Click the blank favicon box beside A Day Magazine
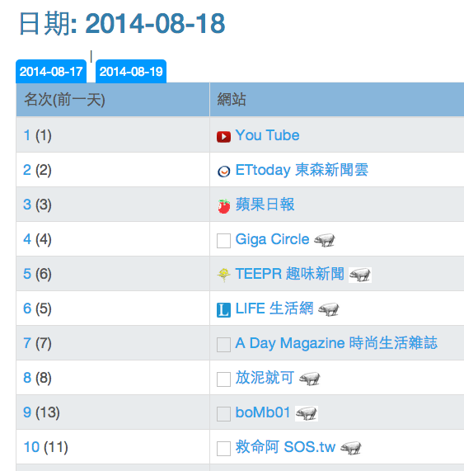The image size is (464, 471). (x=223, y=345)
